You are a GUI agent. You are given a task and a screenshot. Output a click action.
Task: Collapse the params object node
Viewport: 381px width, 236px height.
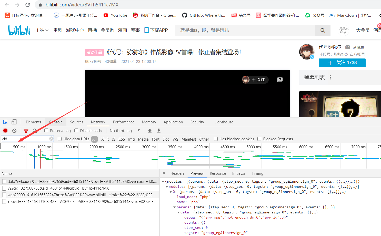(x=174, y=207)
